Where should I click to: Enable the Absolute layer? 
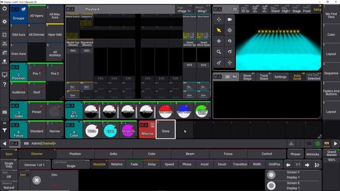click(99, 164)
